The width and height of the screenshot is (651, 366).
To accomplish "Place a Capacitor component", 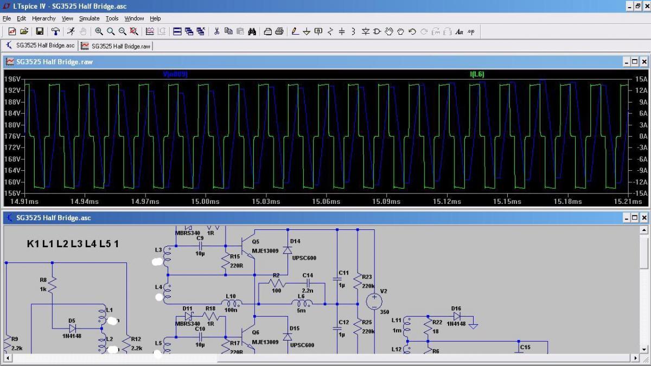I will click(x=342, y=31).
